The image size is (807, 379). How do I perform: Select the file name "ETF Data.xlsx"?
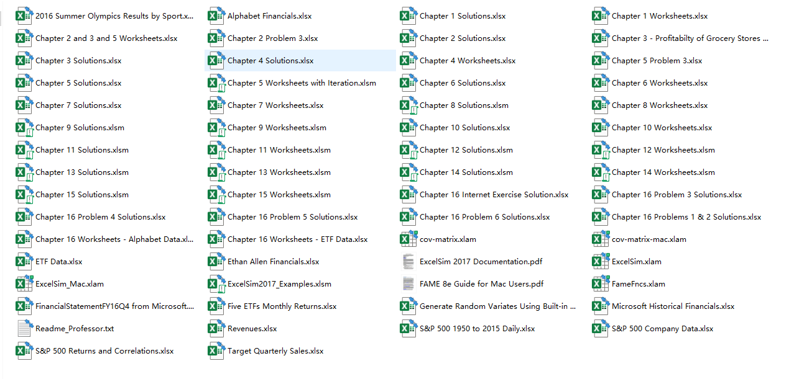59,262
